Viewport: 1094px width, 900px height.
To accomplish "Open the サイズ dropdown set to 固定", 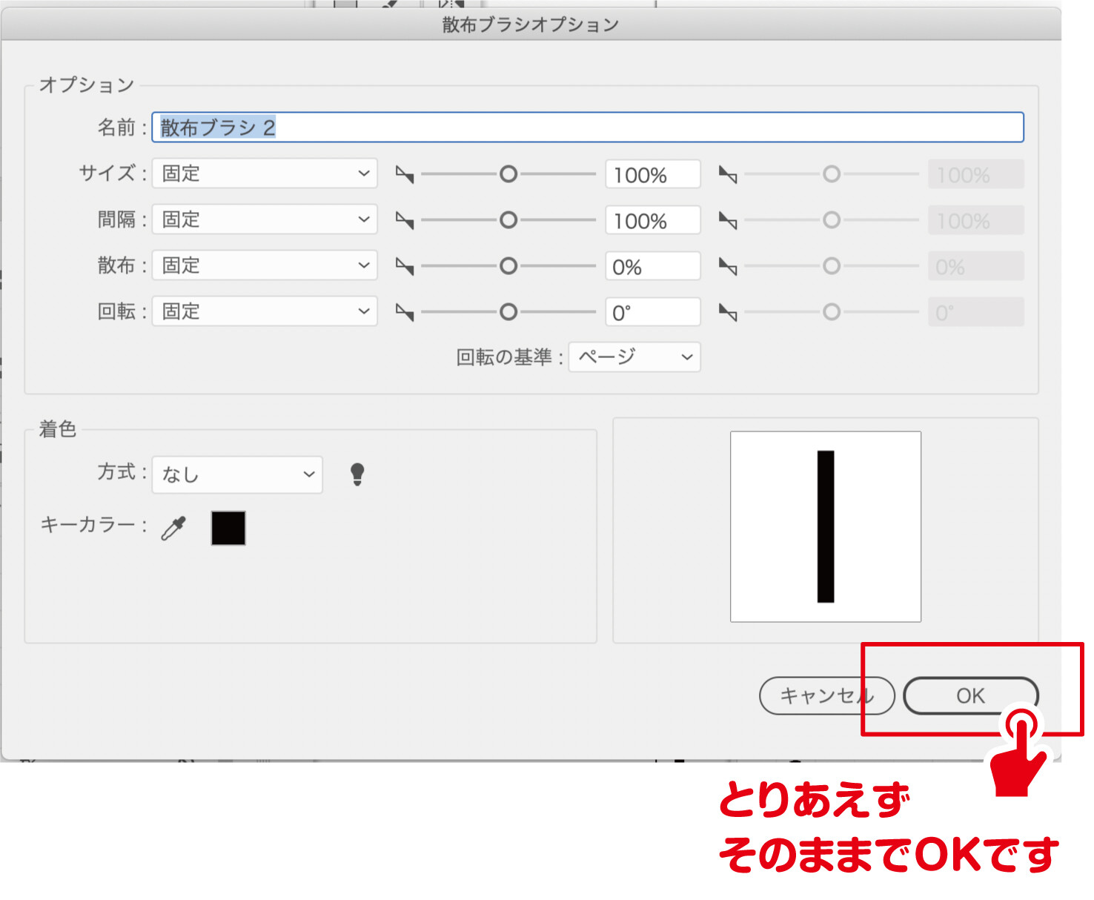I will tap(265, 173).
